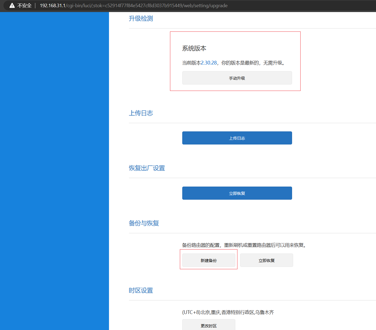Screen dimensions: 376x330
Task: Open timezone change via 更改时区
Action: click(x=209, y=325)
